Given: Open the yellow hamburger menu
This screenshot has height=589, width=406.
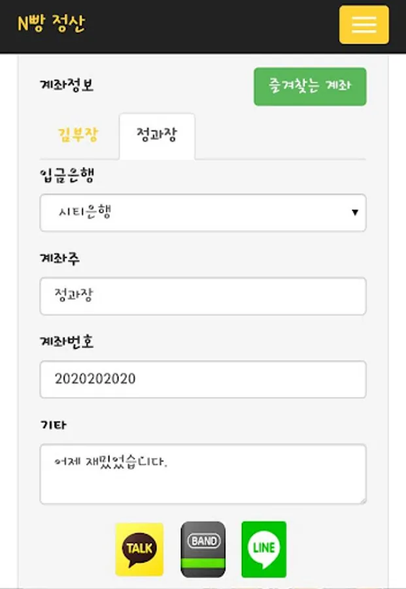Looking at the screenshot, I should click(364, 25).
